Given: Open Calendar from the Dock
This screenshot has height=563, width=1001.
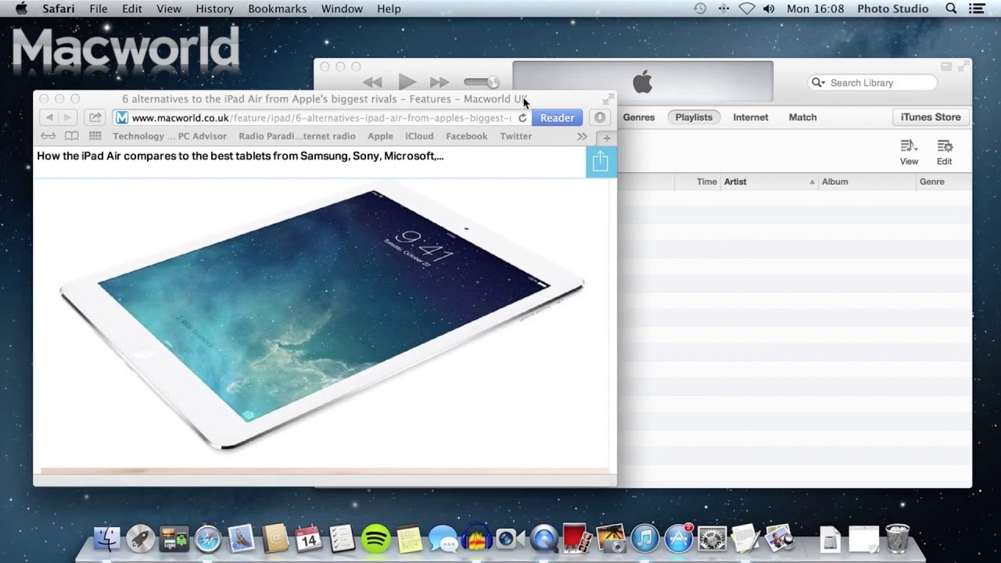Looking at the screenshot, I should click(x=309, y=539).
